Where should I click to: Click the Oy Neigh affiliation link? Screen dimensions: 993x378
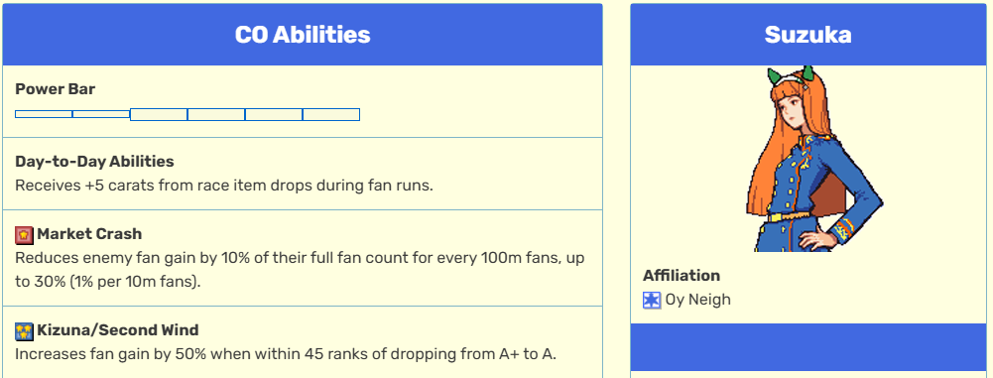point(698,300)
